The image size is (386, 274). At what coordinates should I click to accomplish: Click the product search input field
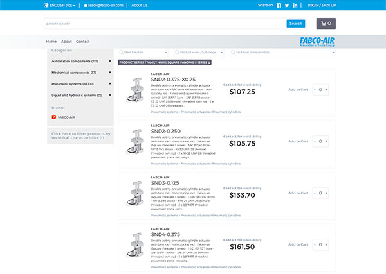click(165, 24)
